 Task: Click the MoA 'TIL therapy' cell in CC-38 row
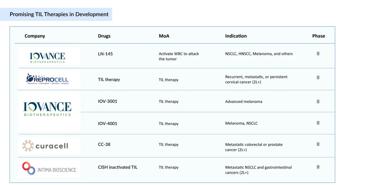point(169,145)
